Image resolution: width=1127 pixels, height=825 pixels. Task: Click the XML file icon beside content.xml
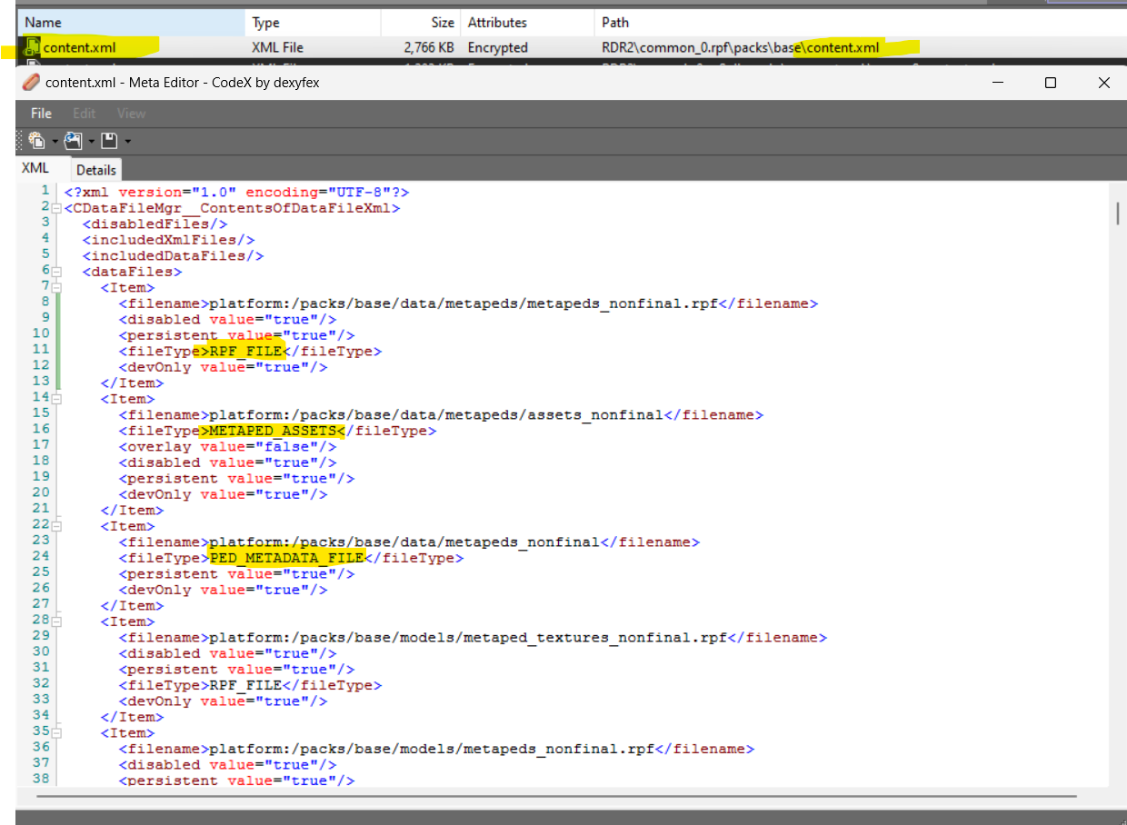31,46
